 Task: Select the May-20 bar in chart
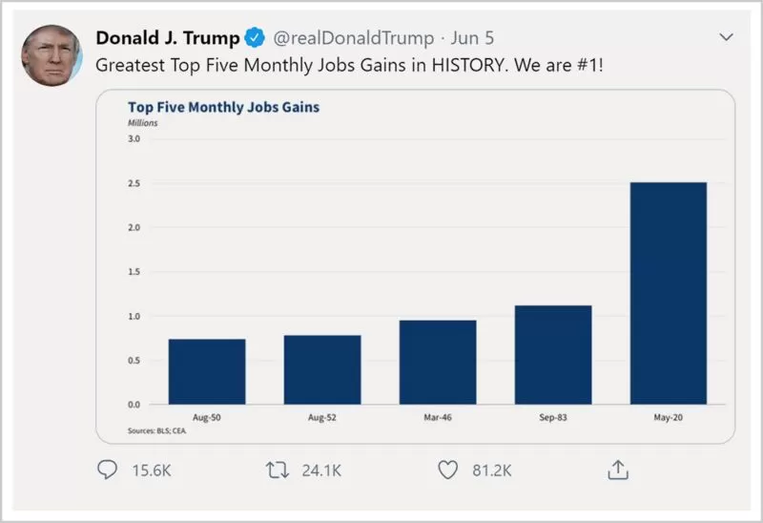(x=669, y=293)
